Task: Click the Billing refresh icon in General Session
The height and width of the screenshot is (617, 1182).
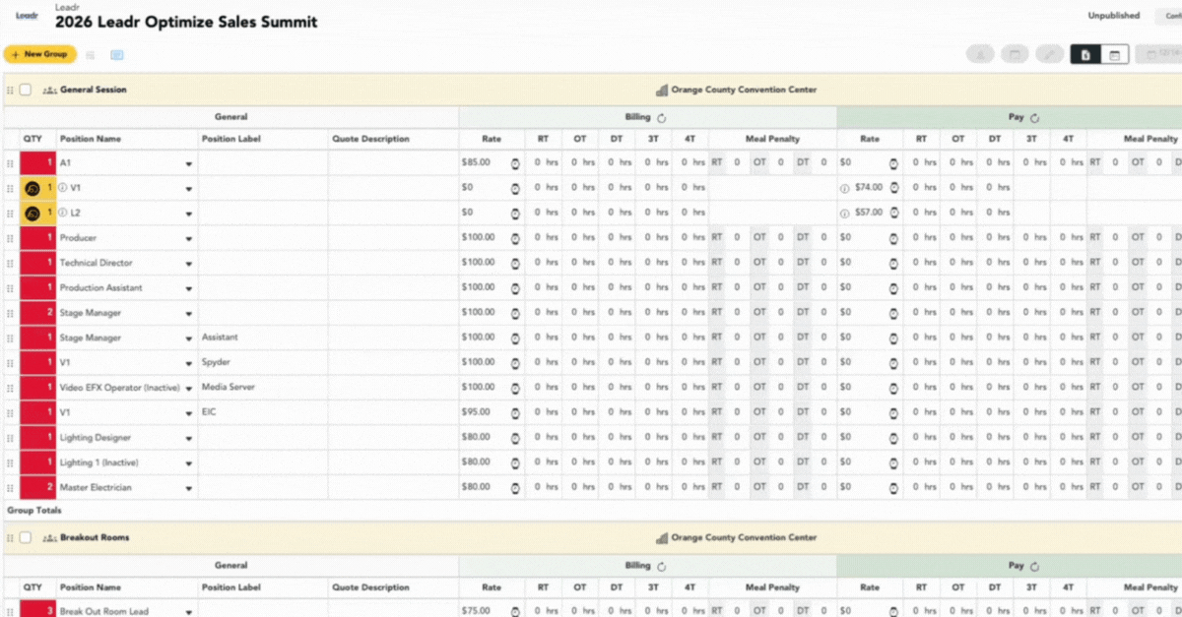Action: (662, 117)
